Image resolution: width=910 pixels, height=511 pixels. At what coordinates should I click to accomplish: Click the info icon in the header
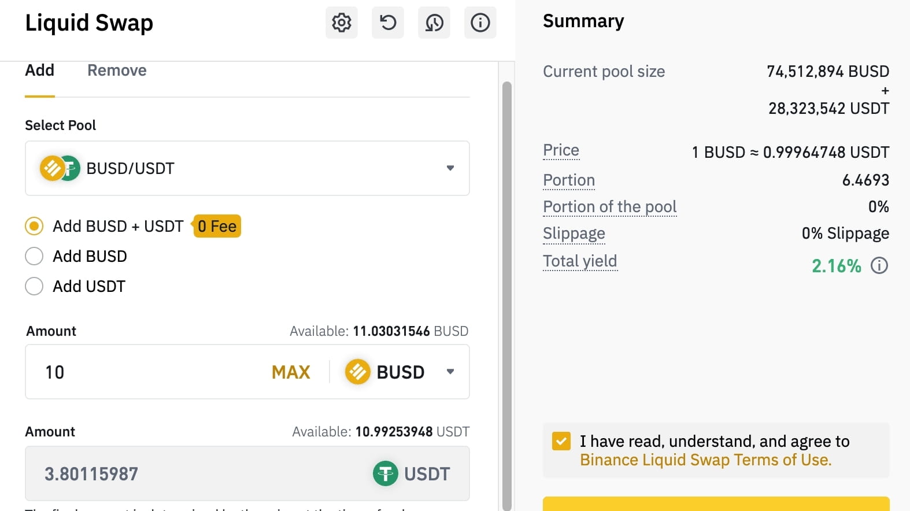coord(480,23)
